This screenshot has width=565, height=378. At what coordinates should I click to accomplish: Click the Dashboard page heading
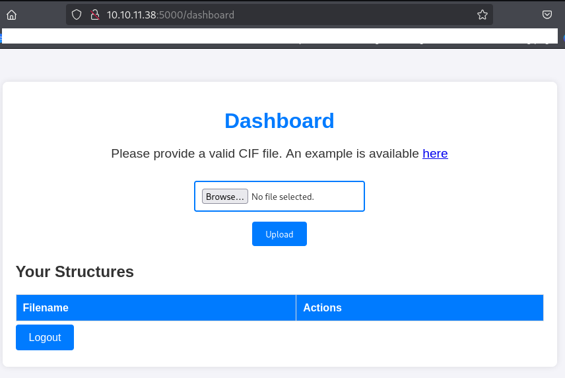pos(279,121)
